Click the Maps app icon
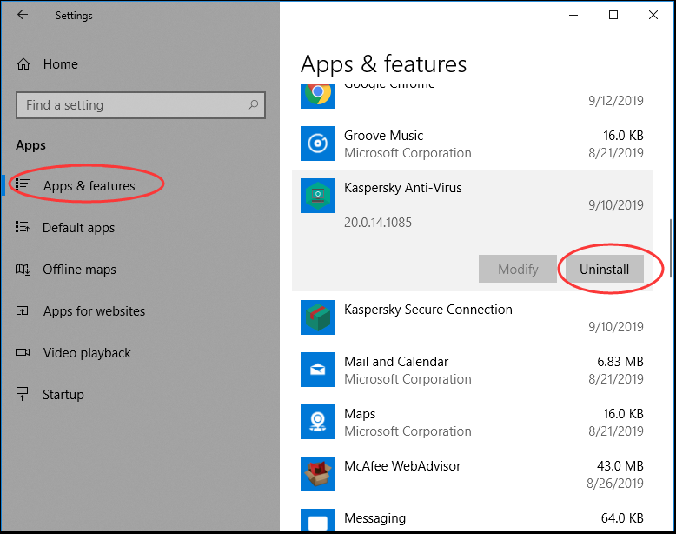The height and width of the screenshot is (534, 676). [x=318, y=422]
